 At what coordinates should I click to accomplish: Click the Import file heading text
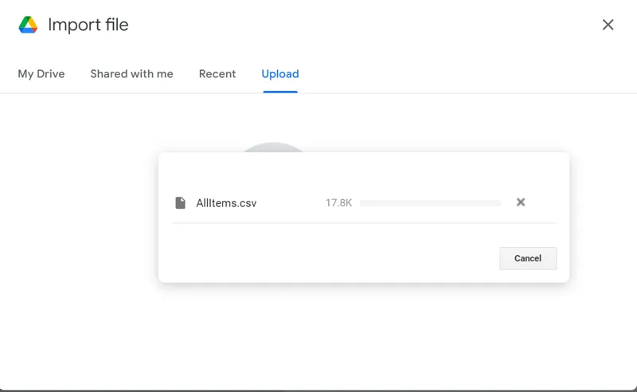tap(88, 25)
